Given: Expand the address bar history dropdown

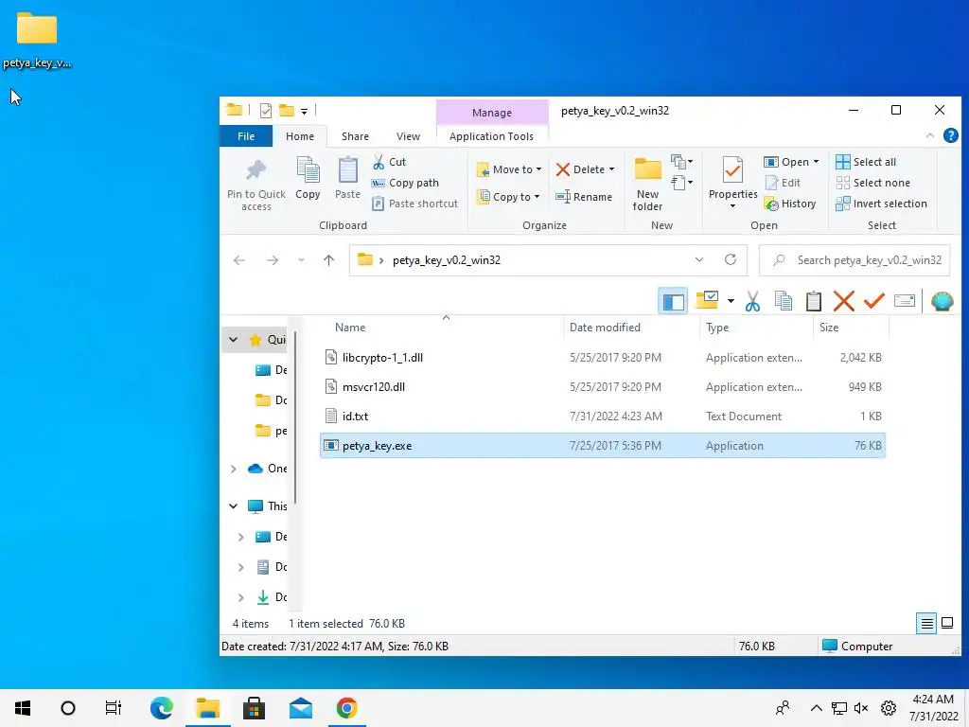Looking at the screenshot, I should click(699, 259).
